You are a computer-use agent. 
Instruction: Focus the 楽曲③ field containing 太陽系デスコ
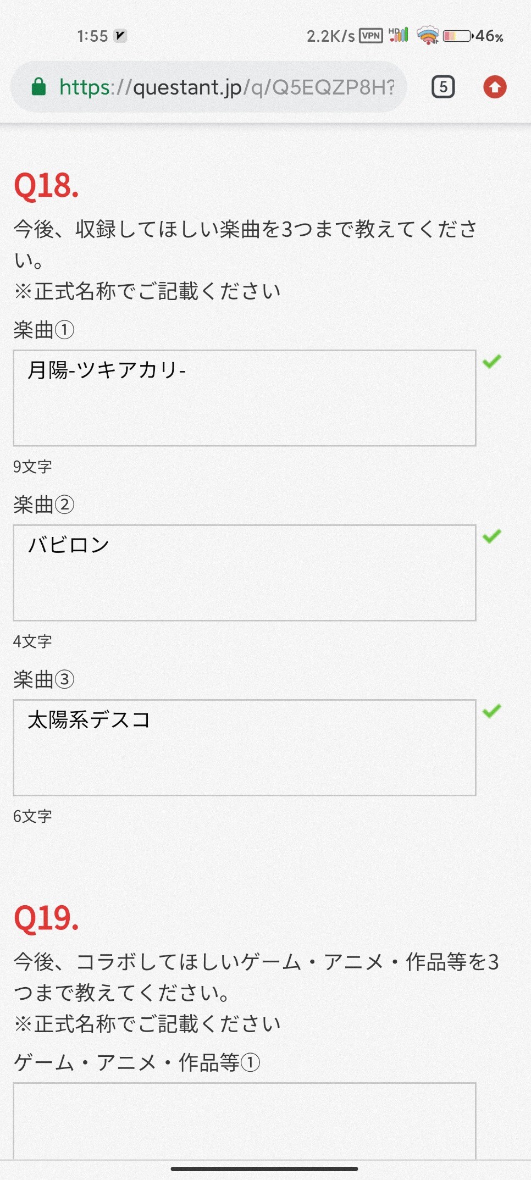click(x=245, y=747)
